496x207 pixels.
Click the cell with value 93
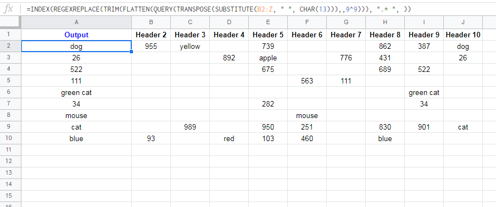click(x=151, y=138)
